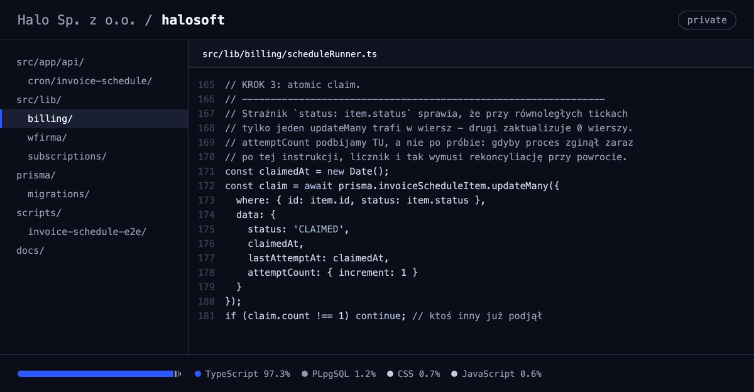Click line number 180
The width and height of the screenshot is (754, 392).
[x=206, y=302]
